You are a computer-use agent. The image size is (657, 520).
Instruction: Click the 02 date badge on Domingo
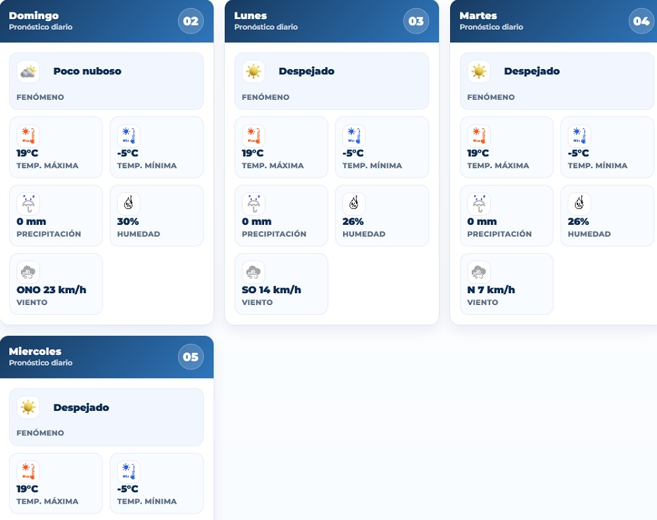(x=191, y=21)
